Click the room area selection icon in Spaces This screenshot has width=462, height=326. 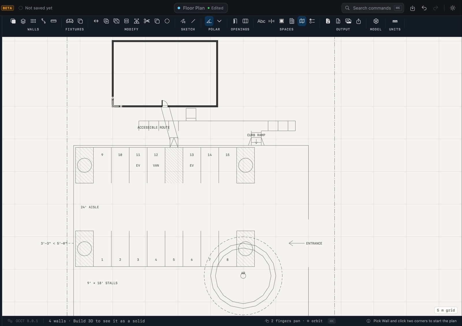tap(282, 21)
